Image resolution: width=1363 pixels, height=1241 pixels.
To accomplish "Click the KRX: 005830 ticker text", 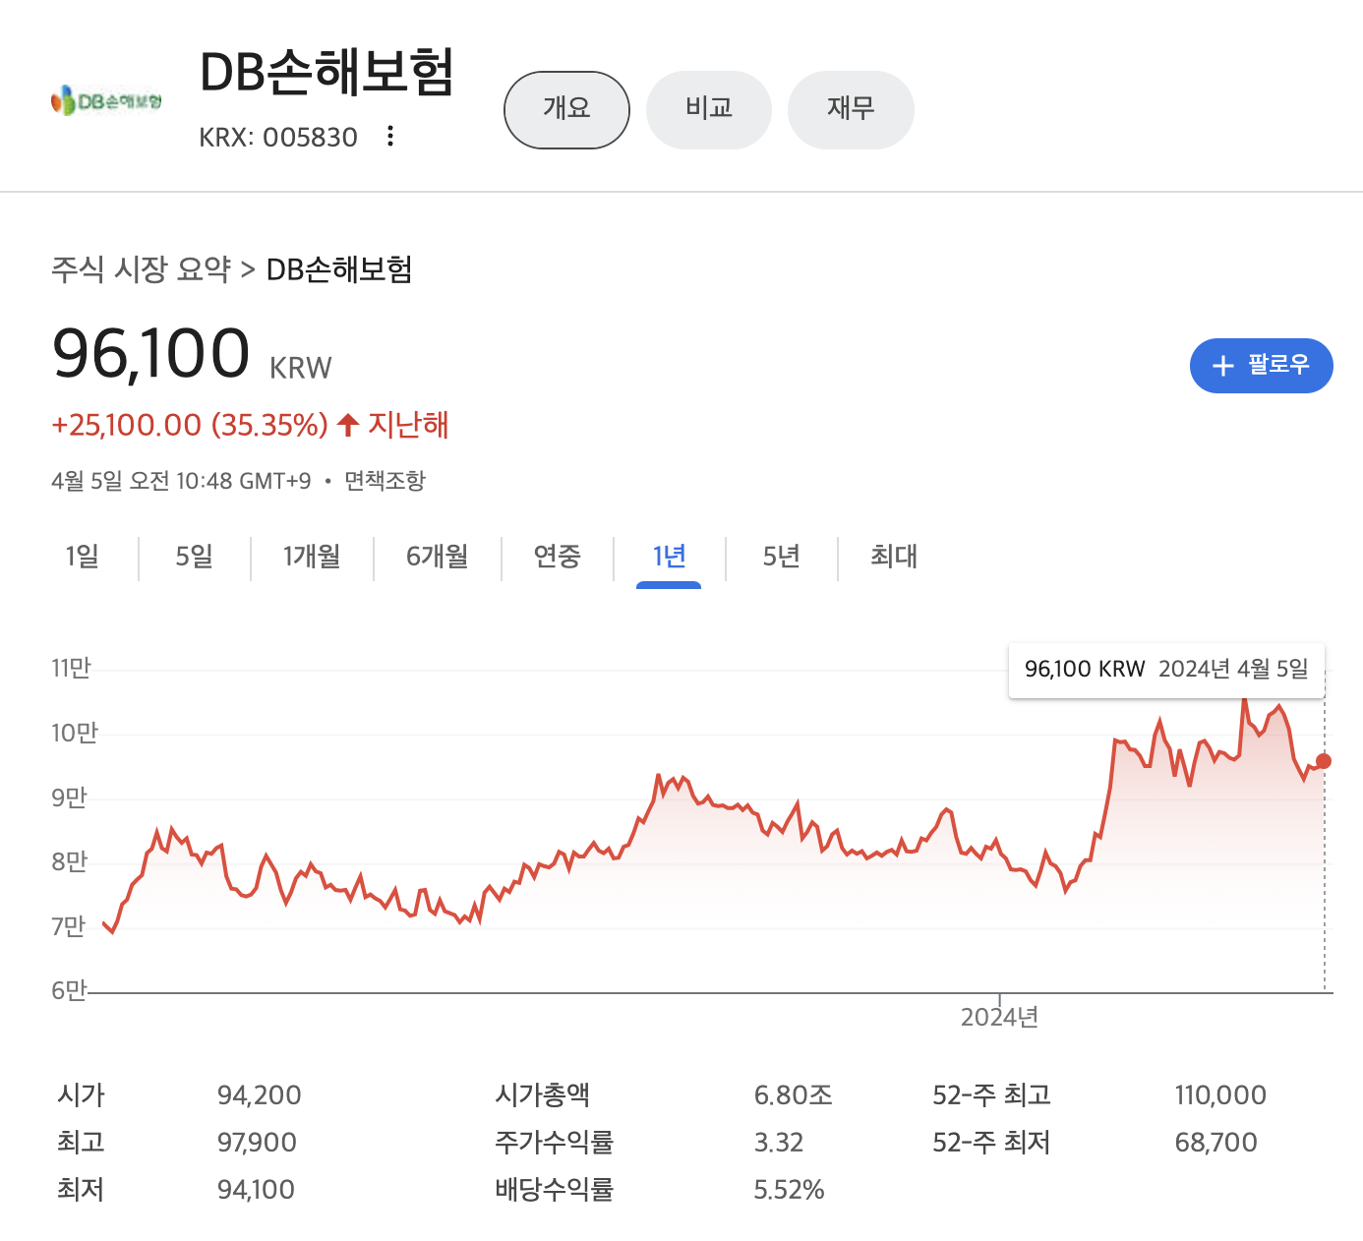I will tap(278, 137).
